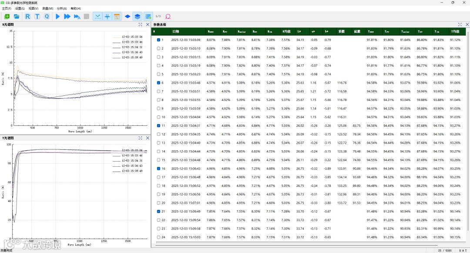
Task: Select the T measurement mode icon
Action: 37,17
